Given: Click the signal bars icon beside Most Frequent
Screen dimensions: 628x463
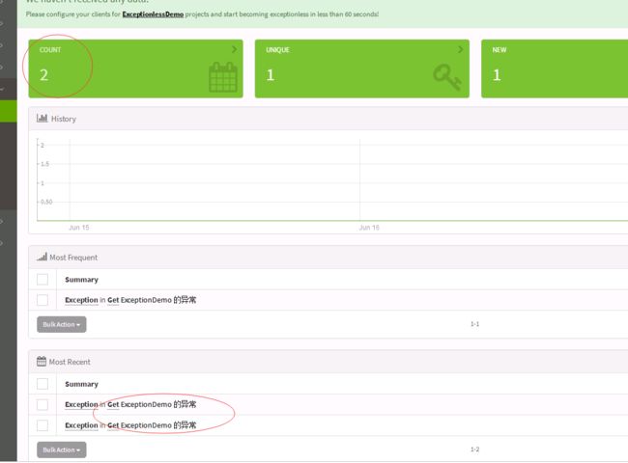Looking at the screenshot, I should 42,257.
